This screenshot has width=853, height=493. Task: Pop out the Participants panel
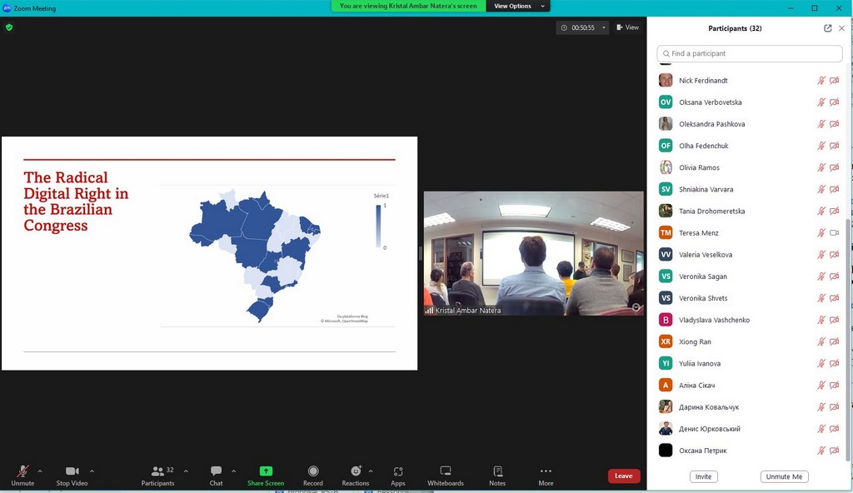coord(827,28)
